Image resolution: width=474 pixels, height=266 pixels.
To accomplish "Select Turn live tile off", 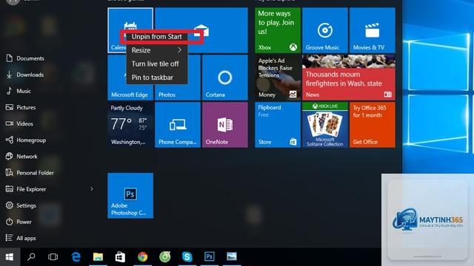I will [157, 64].
